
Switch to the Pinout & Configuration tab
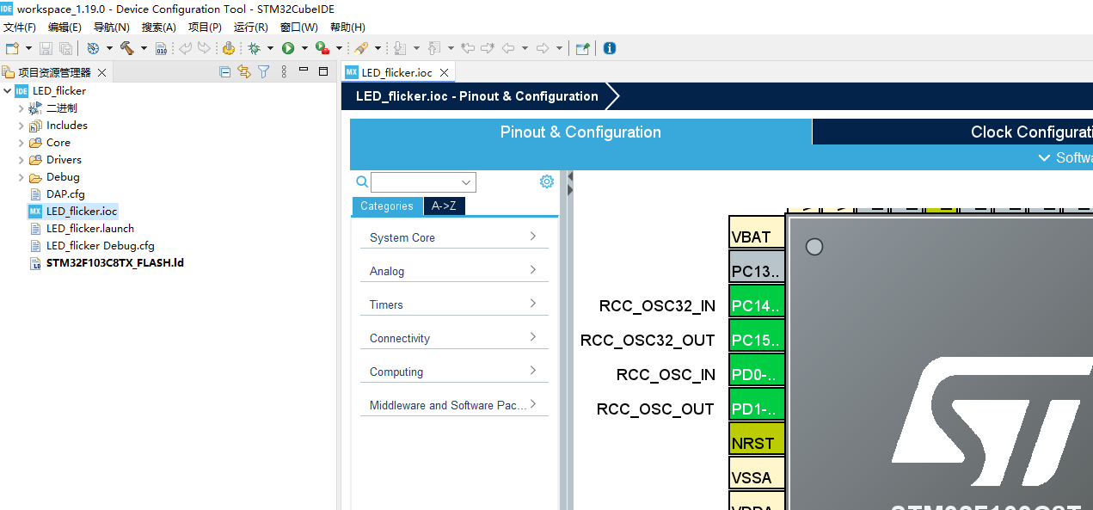click(x=580, y=132)
